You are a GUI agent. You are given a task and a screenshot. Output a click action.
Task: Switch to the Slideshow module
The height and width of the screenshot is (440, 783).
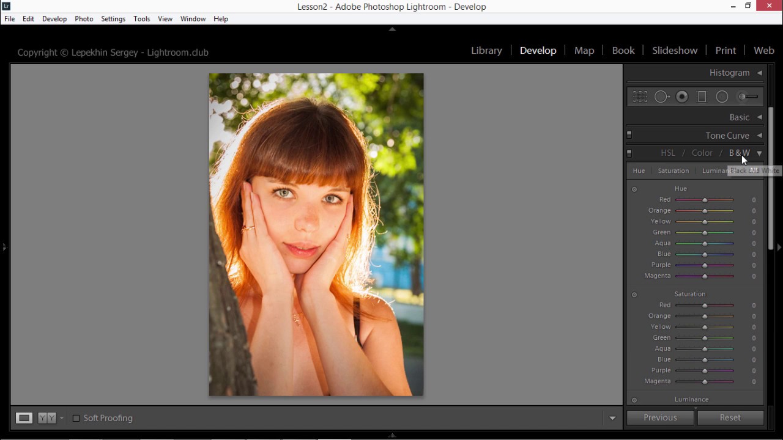point(675,51)
